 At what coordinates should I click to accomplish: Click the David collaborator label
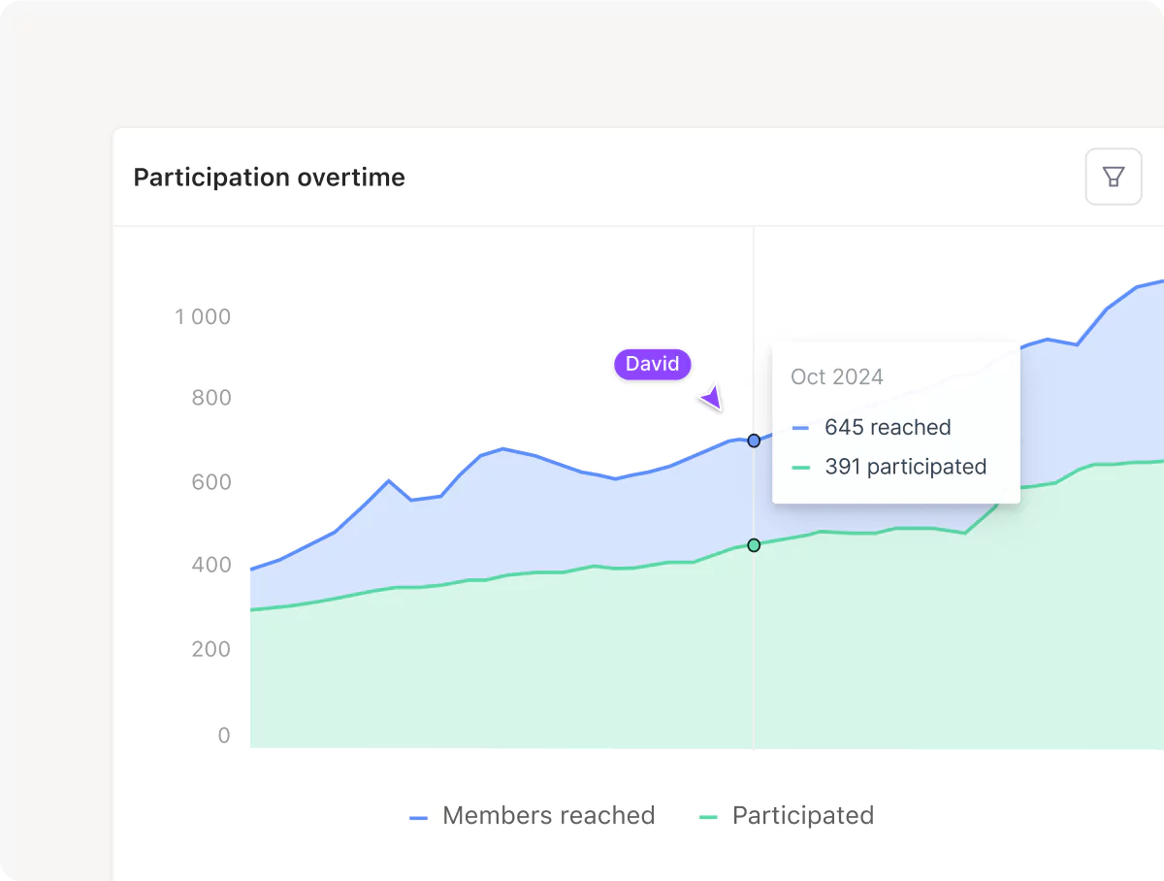pos(652,364)
